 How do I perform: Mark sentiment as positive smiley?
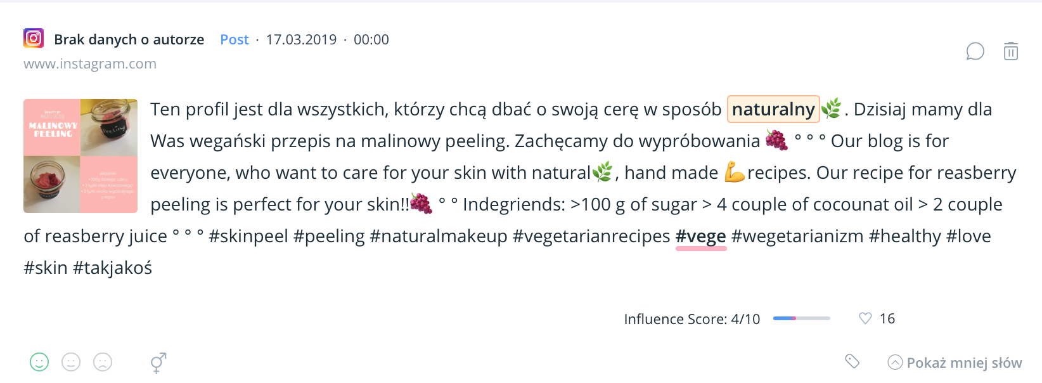coord(39,362)
